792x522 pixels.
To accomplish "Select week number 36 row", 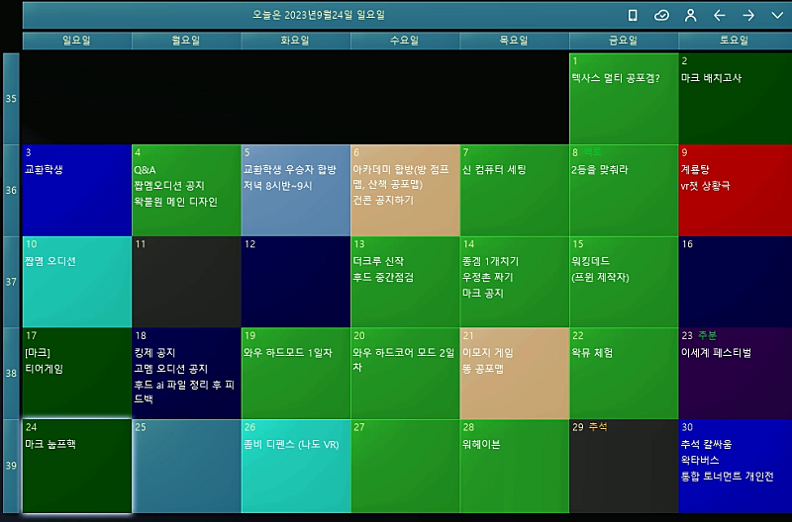I will coord(11,190).
